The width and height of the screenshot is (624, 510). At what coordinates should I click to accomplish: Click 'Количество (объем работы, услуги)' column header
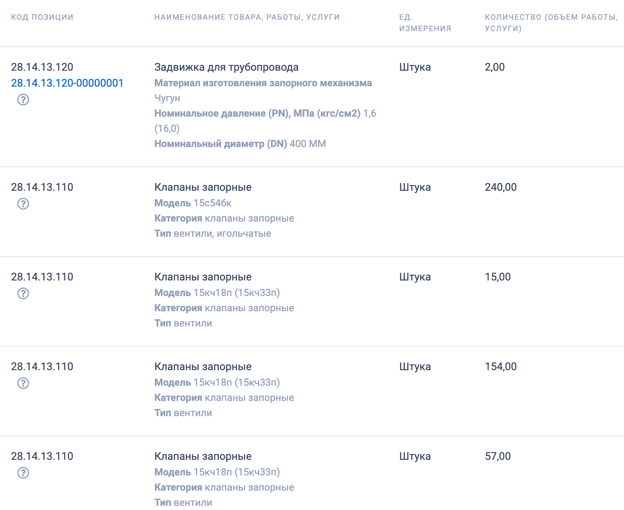point(551,23)
